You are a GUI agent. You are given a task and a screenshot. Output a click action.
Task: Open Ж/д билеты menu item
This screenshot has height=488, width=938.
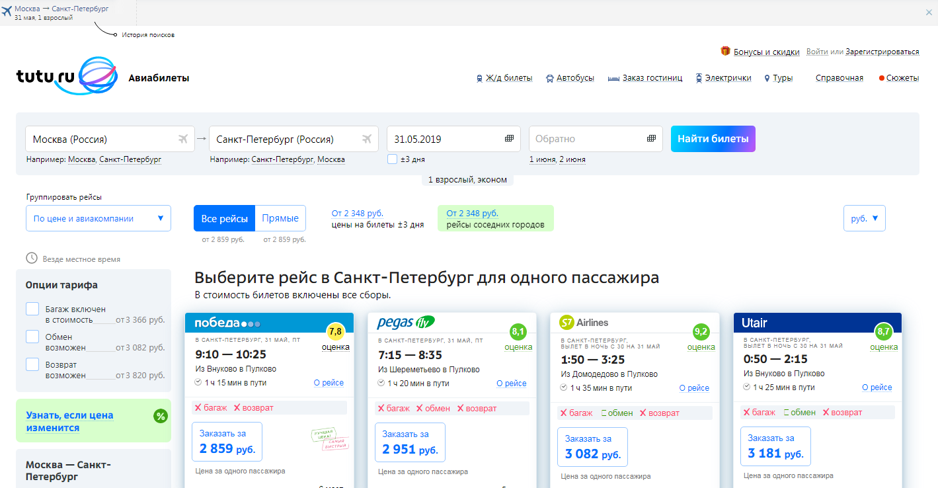(509, 78)
